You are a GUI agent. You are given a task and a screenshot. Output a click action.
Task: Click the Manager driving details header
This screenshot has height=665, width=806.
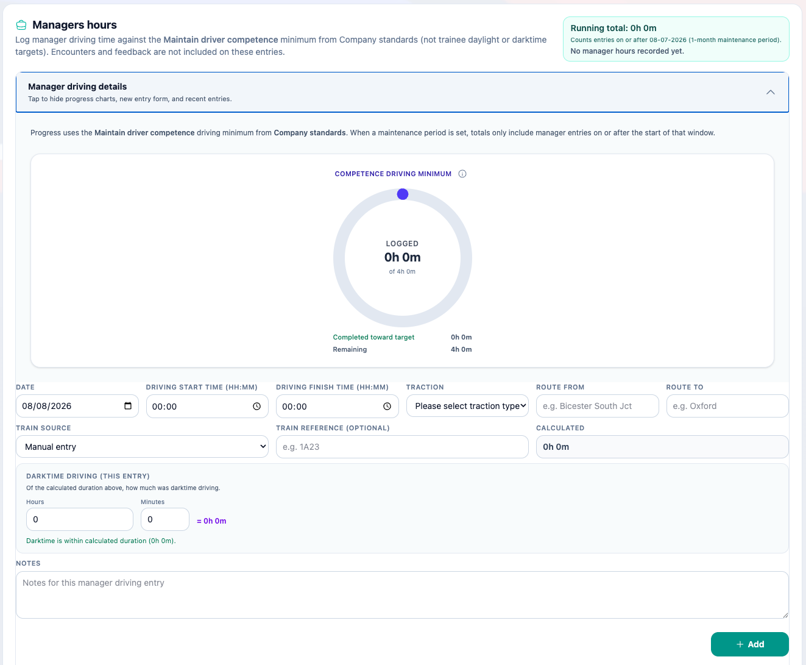point(402,92)
